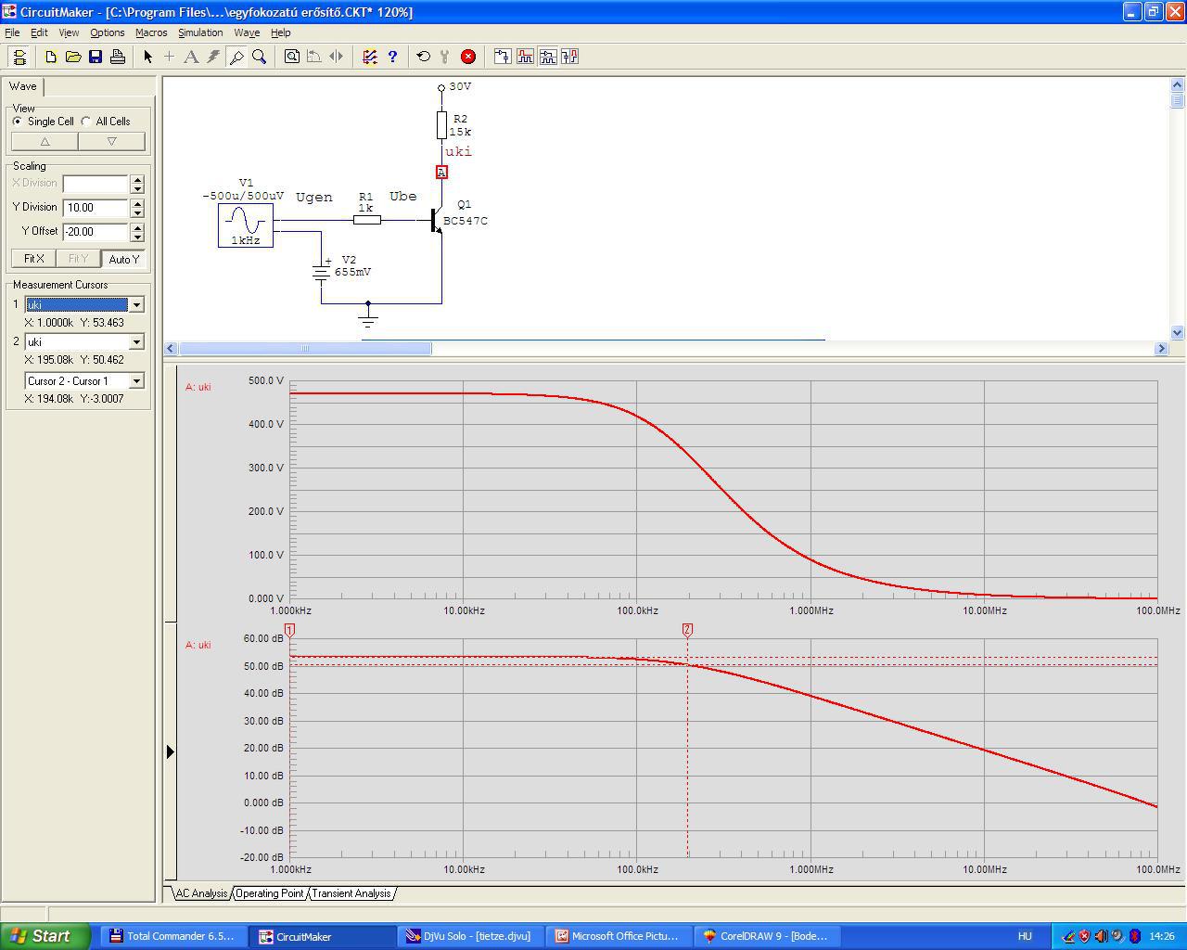Image resolution: width=1187 pixels, height=950 pixels.
Task: Open the File menu
Action: [x=12, y=32]
